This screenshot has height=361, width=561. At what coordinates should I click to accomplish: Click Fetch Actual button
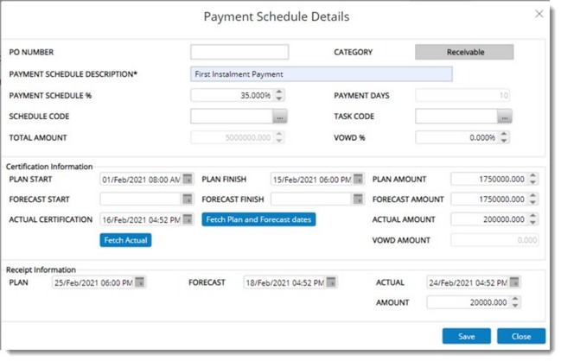126,240
